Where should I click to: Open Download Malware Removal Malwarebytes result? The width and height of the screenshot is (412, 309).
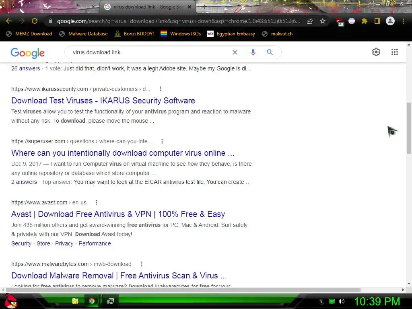tap(119, 276)
